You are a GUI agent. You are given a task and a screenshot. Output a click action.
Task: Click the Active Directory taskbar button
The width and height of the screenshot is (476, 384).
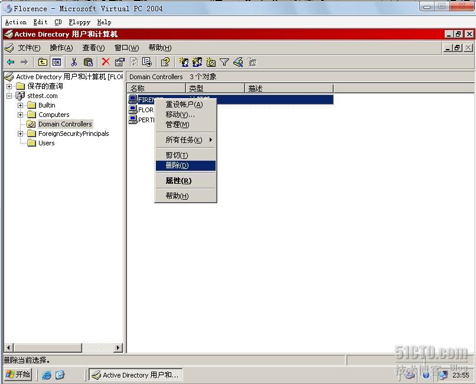coord(136,375)
